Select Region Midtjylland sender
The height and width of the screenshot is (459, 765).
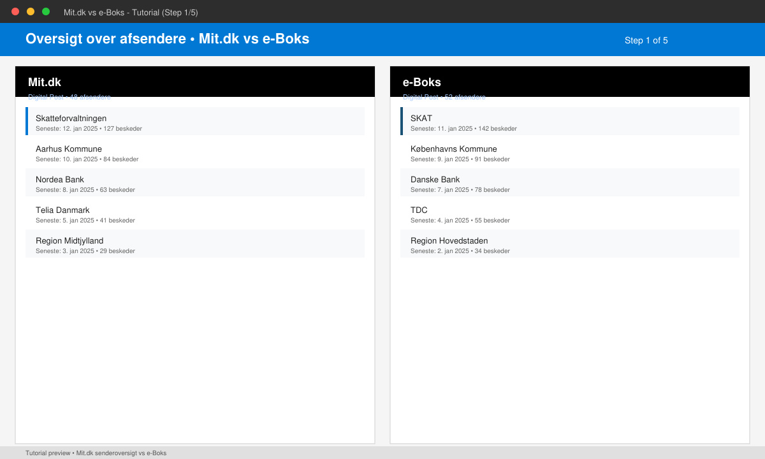pos(195,244)
